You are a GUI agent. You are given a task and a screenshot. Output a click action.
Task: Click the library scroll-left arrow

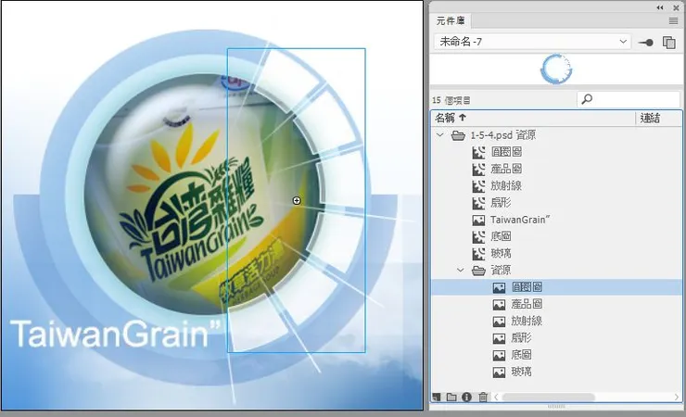tap(496, 397)
